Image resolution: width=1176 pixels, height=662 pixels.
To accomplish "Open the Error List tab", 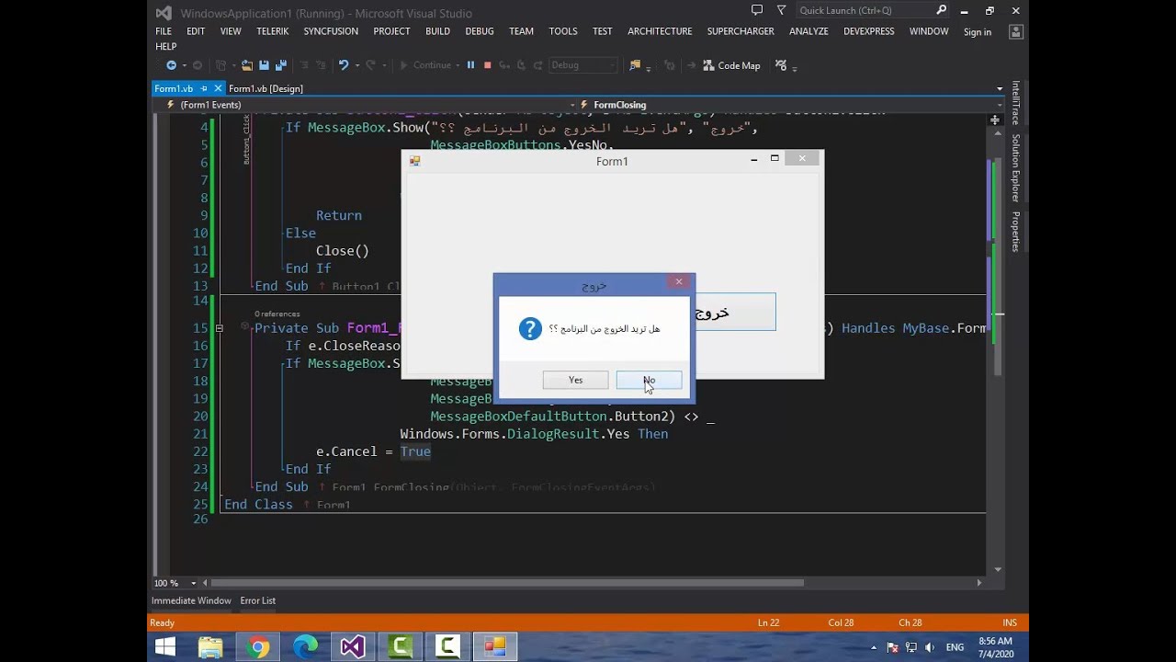I will tap(258, 600).
